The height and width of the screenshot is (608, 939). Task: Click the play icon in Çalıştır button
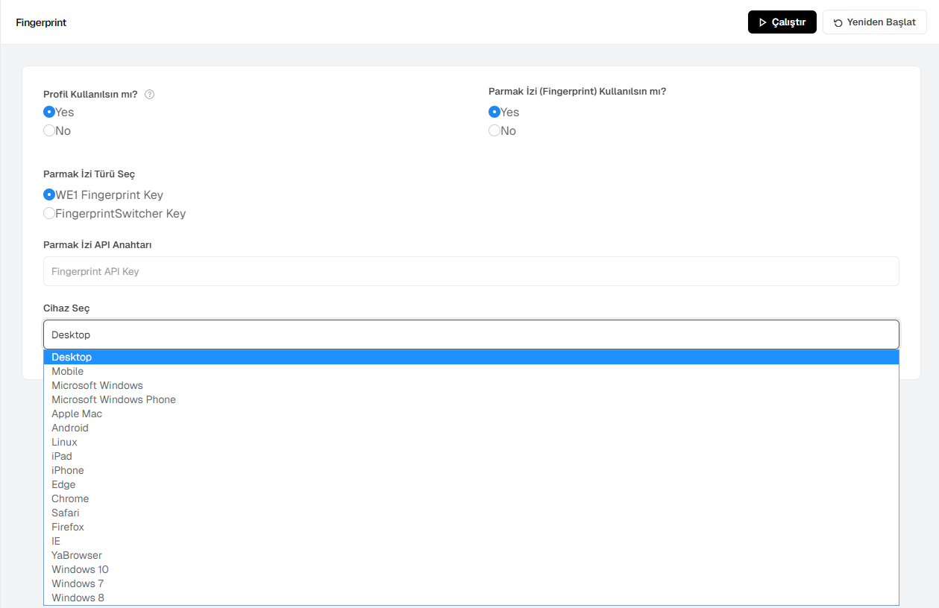click(x=762, y=22)
